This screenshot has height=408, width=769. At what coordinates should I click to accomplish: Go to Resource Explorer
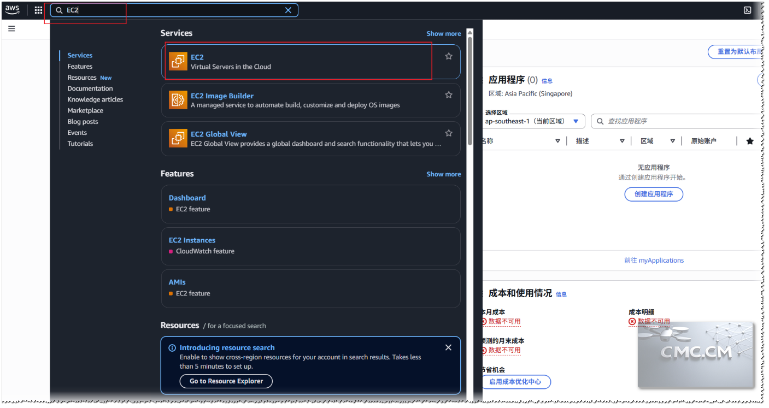[x=226, y=381]
